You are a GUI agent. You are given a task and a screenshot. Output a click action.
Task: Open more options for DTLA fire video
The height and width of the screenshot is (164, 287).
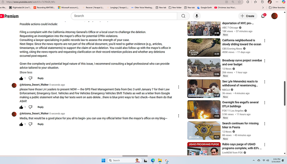click(265, 103)
